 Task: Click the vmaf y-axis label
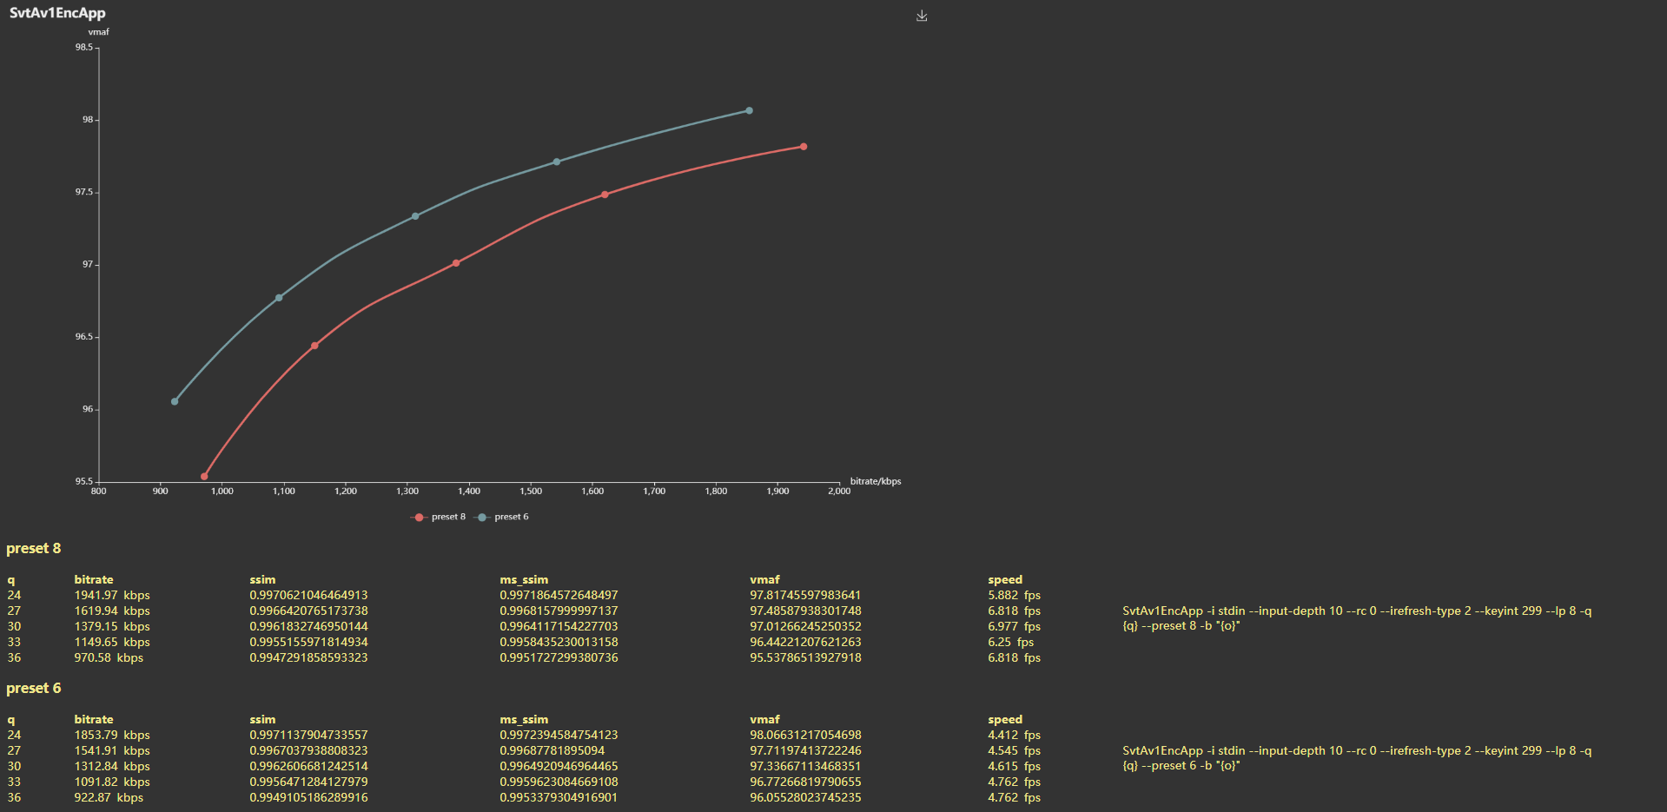click(x=99, y=32)
